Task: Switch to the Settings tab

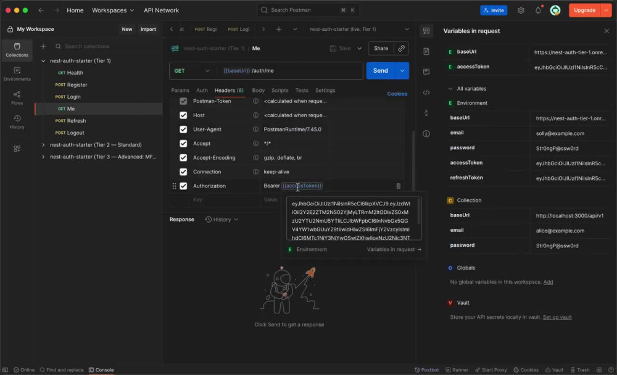Action: pyautogui.click(x=325, y=91)
